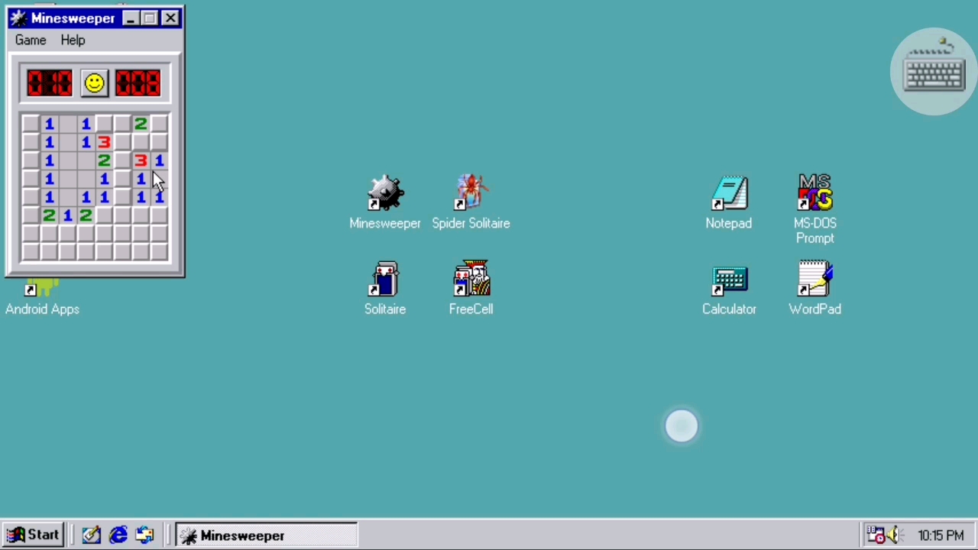Restart the game with the smiley button
This screenshot has height=550, width=978.
pyautogui.click(x=93, y=83)
